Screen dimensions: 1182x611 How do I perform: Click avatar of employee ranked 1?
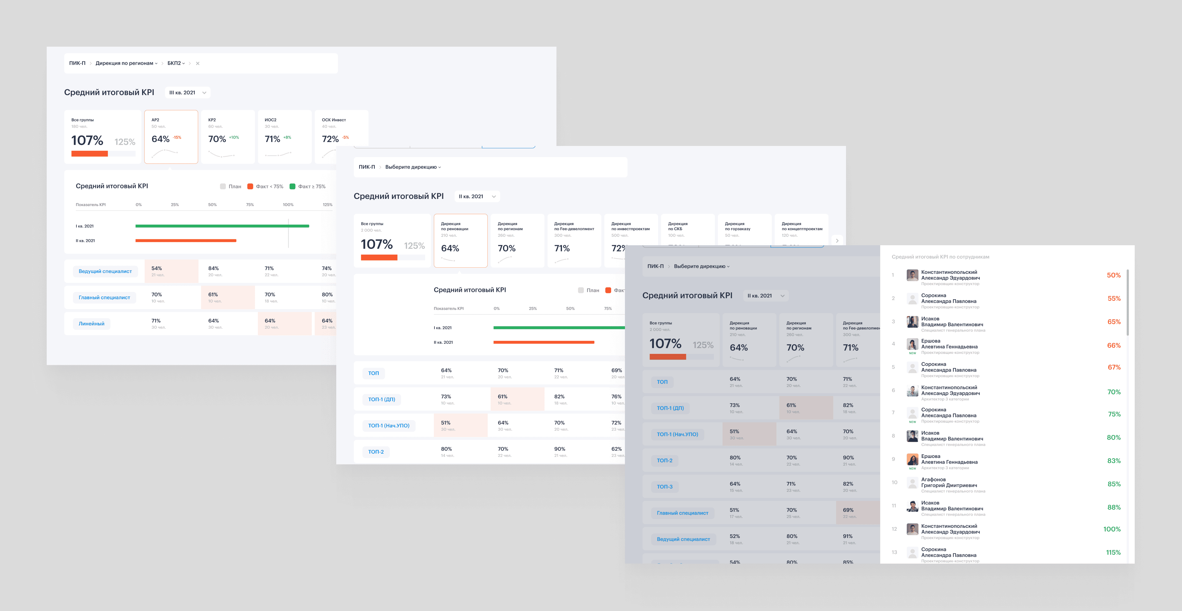[x=912, y=275]
